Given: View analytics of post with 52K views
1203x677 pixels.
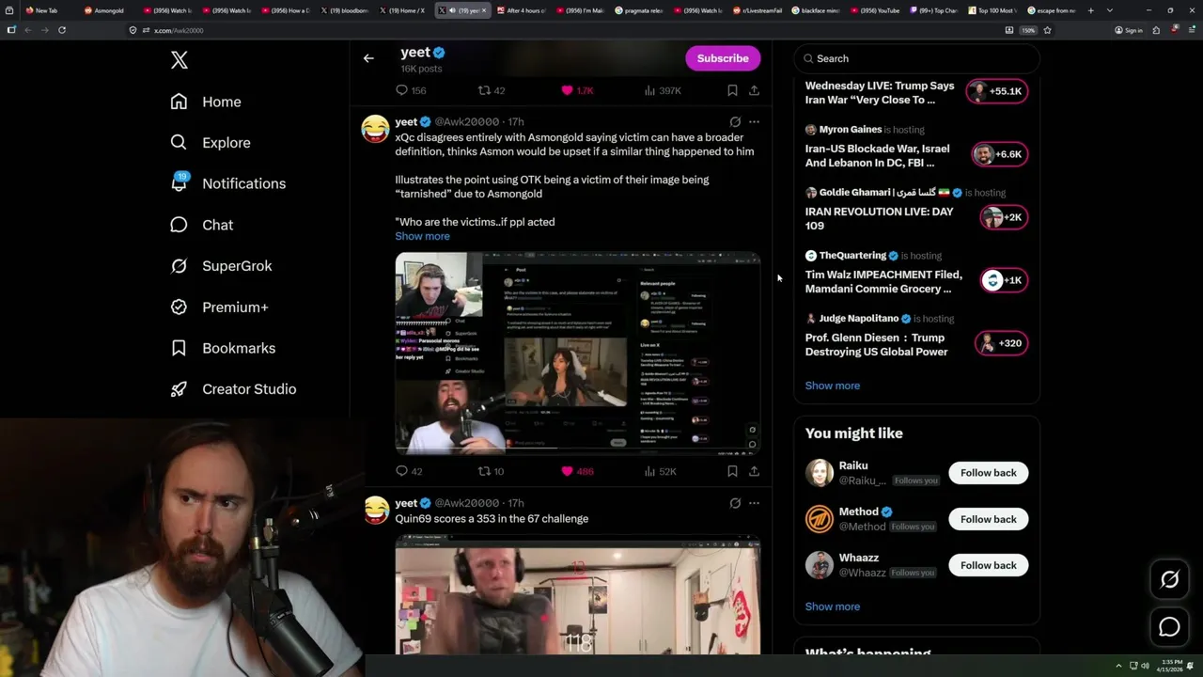Looking at the screenshot, I should point(661,471).
